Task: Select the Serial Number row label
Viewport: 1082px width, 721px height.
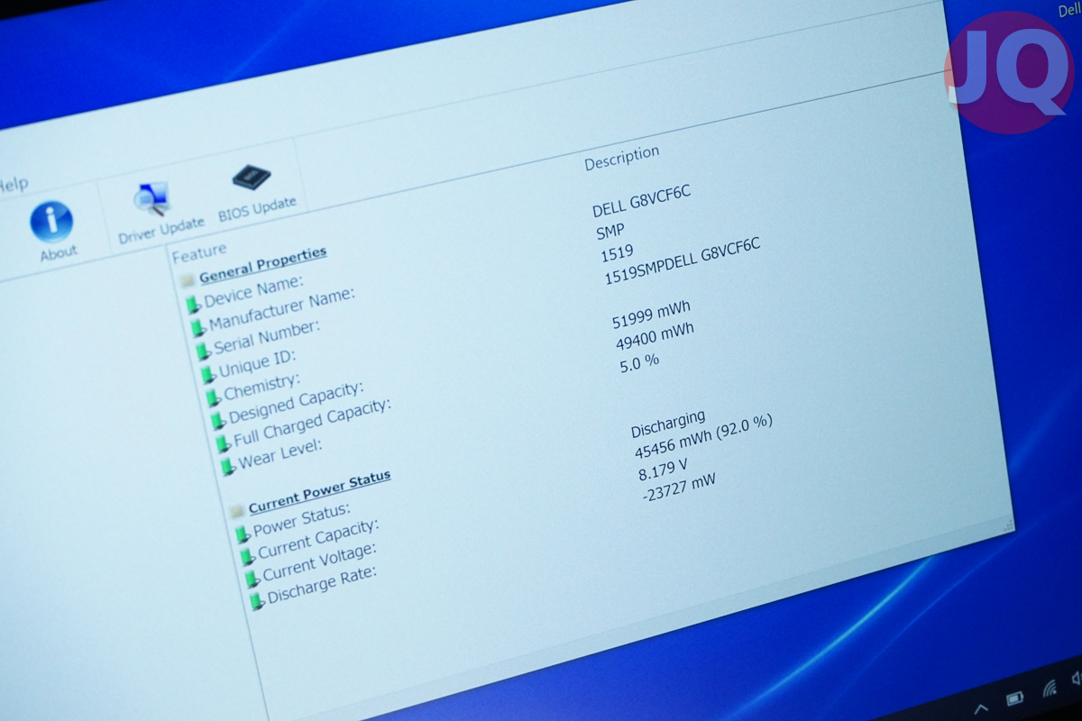Action: pos(267,337)
